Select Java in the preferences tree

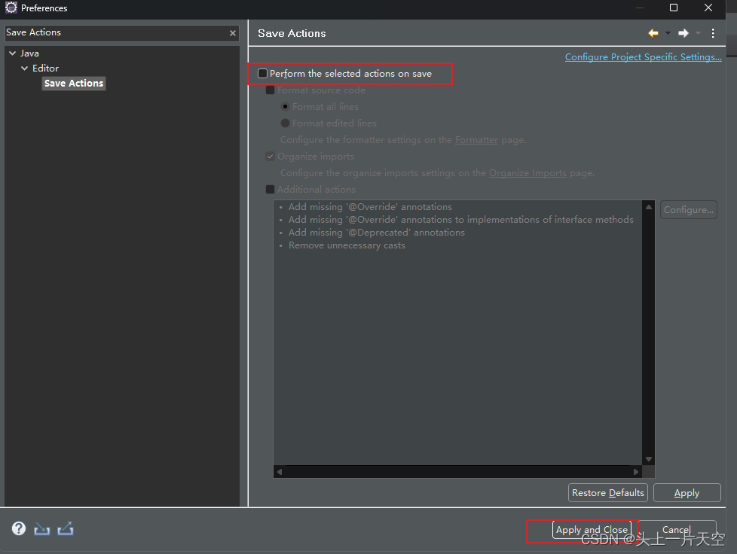(29, 53)
